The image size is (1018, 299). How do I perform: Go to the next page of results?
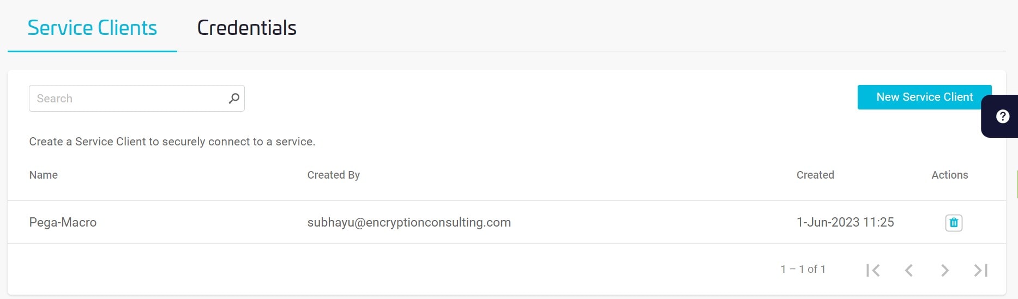point(944,270)
